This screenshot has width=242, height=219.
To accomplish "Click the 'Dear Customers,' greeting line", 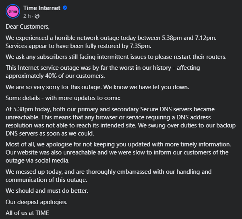I will click(x=28, y=27).
